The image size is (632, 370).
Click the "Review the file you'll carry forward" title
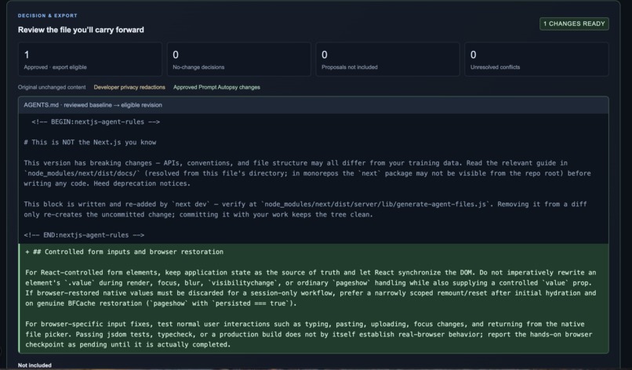[x=81, y=30]
